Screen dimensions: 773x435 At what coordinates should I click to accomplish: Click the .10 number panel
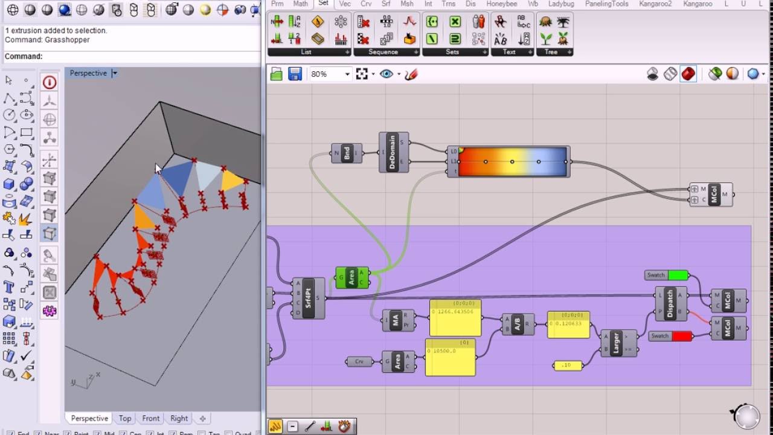click(x=568, y=365)
